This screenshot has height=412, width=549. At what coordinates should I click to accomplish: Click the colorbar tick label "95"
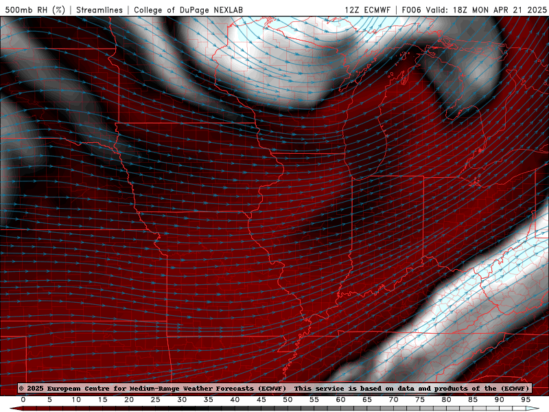tap(526, 400)
